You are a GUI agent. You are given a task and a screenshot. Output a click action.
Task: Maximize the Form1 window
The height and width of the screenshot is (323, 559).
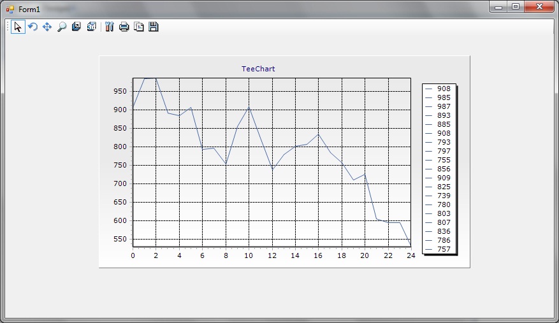coord(516,7)
